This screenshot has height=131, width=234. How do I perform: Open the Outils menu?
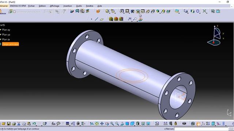(x=79, y=6)
